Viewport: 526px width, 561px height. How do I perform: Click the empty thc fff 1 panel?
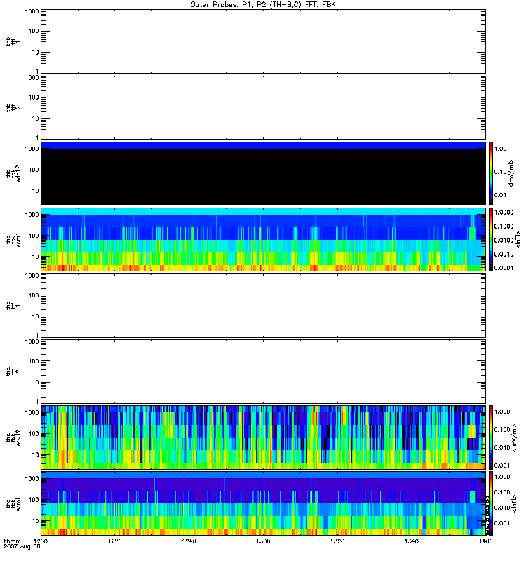click(263, 306)
